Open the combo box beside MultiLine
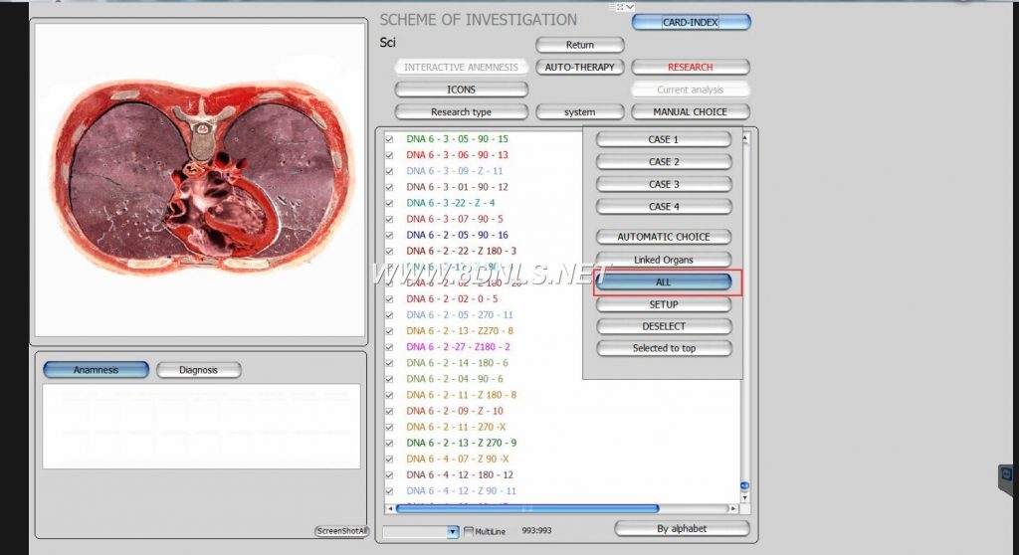1019x555 pixels. coord(453,532)
